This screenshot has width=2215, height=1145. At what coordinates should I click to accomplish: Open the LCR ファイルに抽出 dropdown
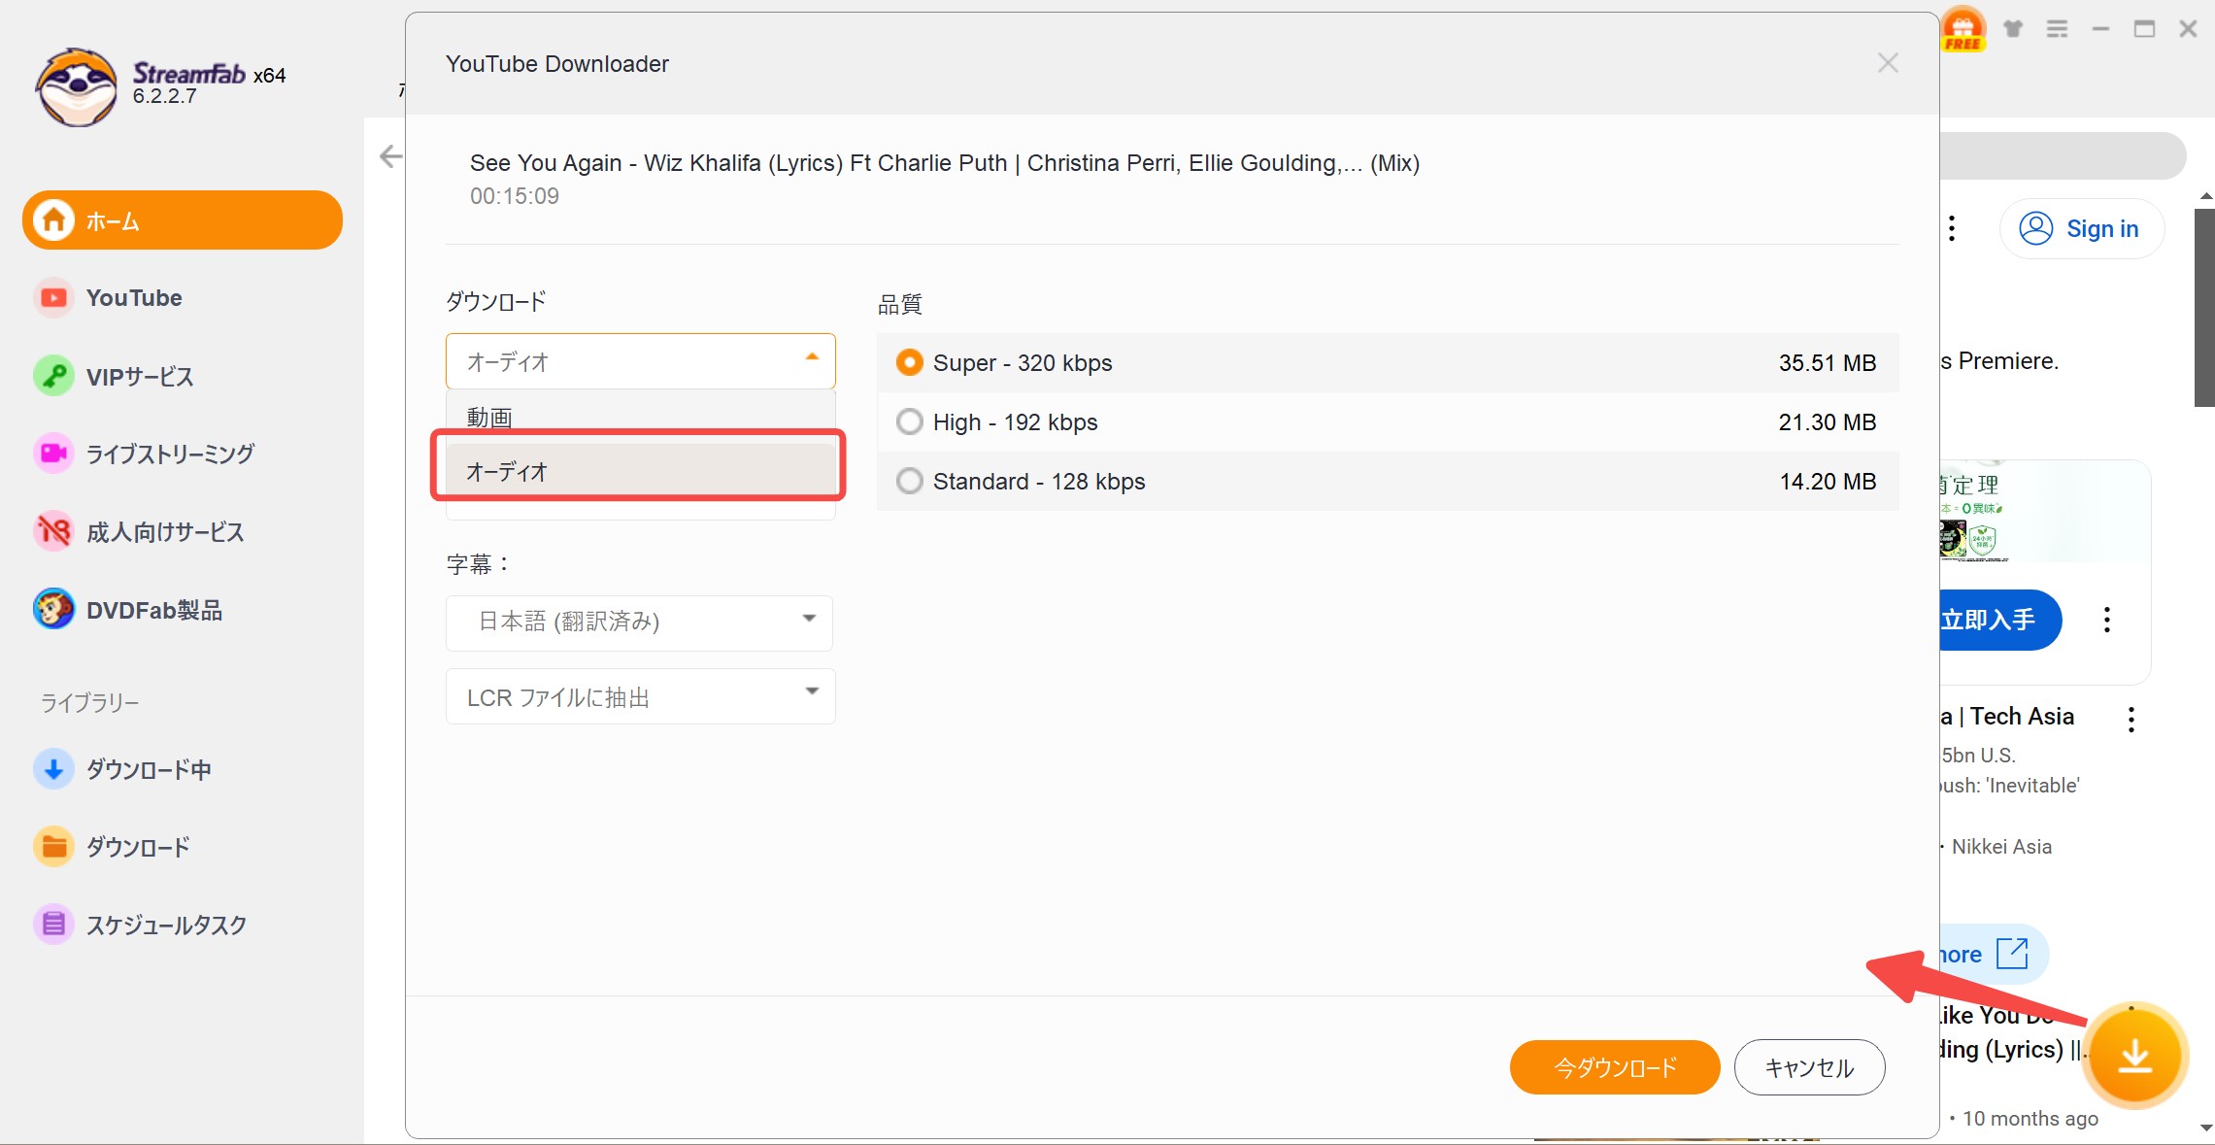pyautogui.click(x=641, y=696)
